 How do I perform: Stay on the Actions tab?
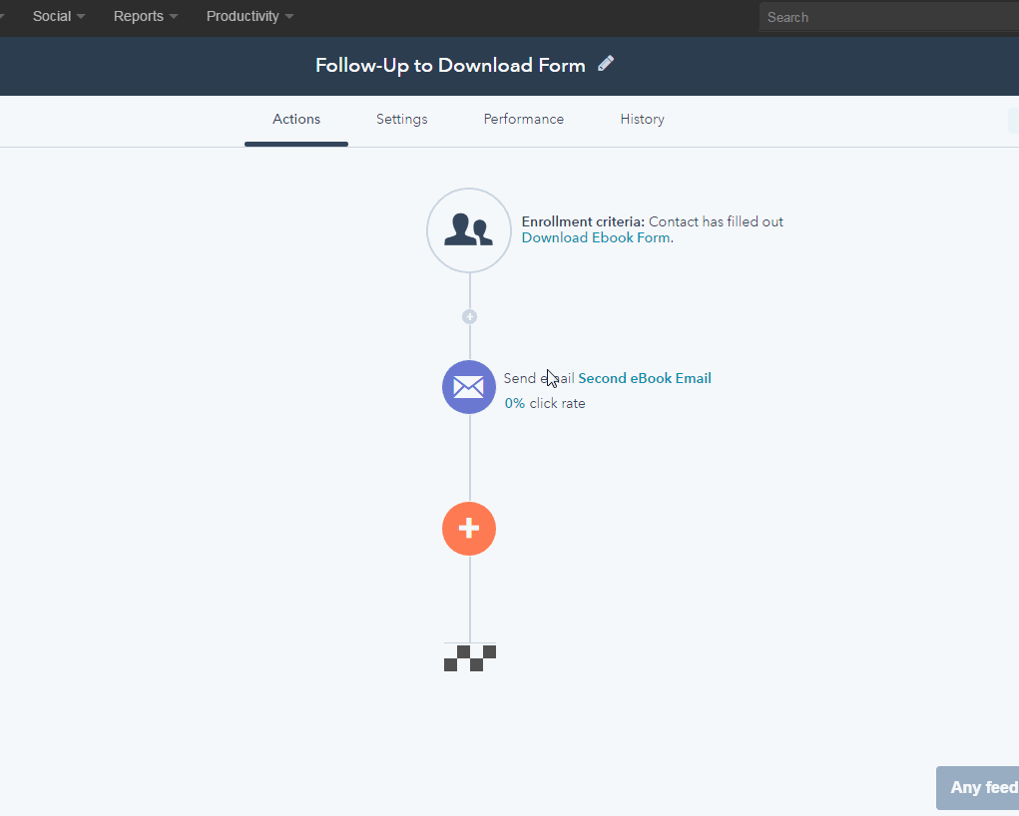tap(295, 119)
